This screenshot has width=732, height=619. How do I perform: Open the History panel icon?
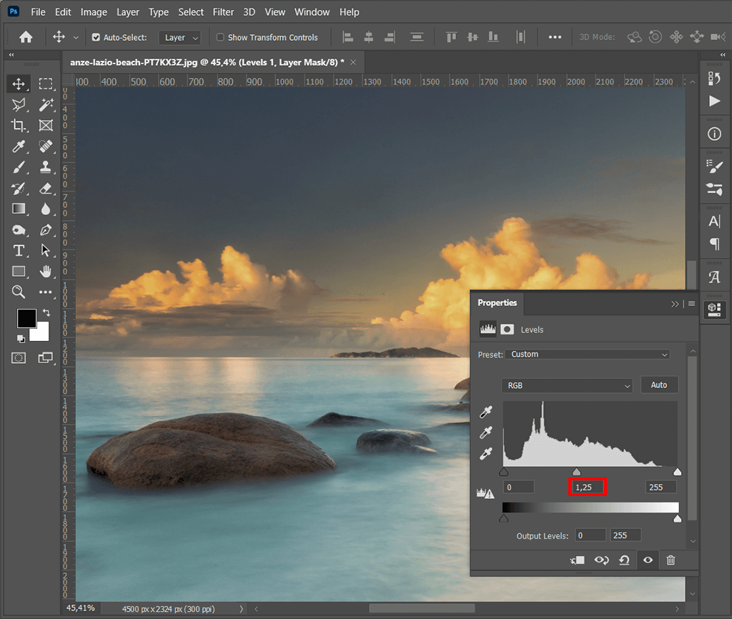click(714, 79)
